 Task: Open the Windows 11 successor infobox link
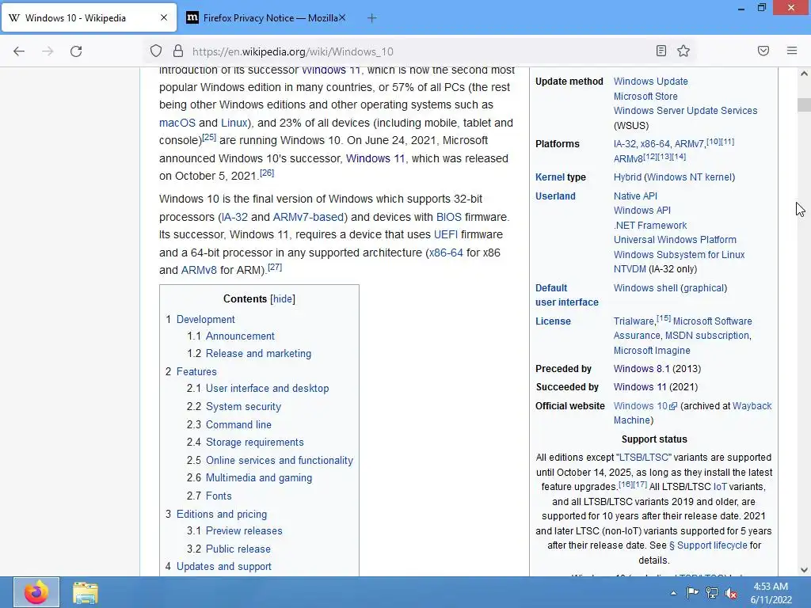[x=642, y=387]
